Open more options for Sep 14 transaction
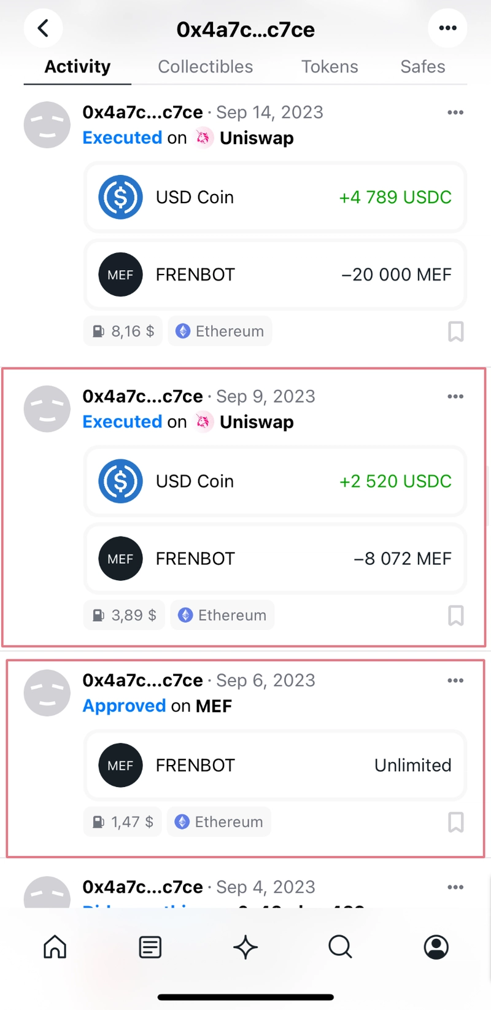491x1010 pixels. click(455, 112)
